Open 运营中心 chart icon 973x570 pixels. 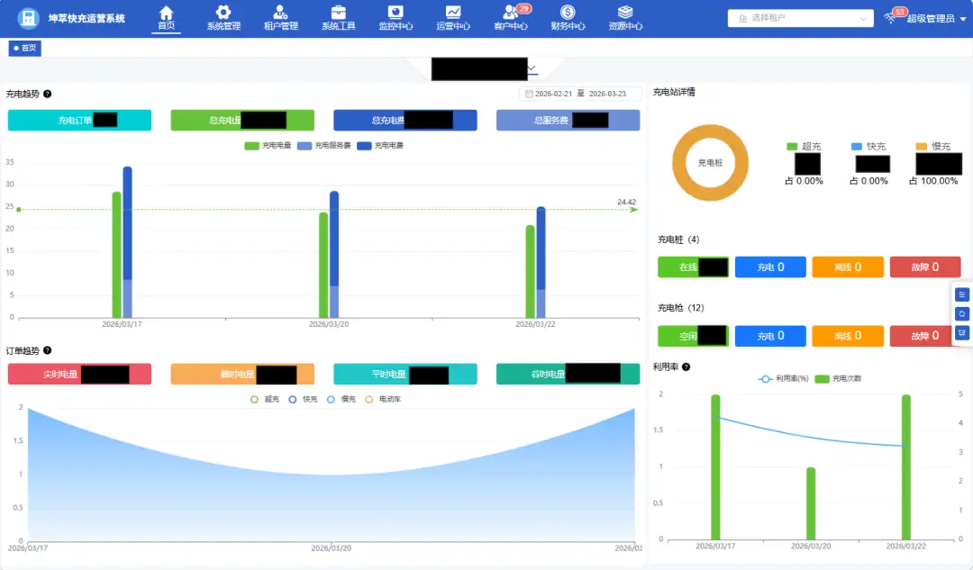pos(453,13)
